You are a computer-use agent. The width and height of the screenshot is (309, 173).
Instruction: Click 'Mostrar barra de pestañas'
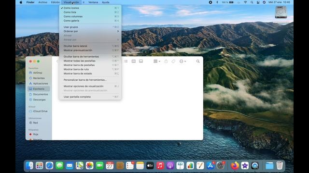point(90,65)
